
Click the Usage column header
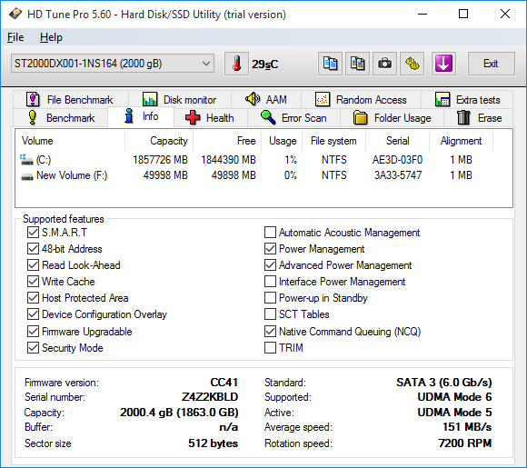point(282,141)
